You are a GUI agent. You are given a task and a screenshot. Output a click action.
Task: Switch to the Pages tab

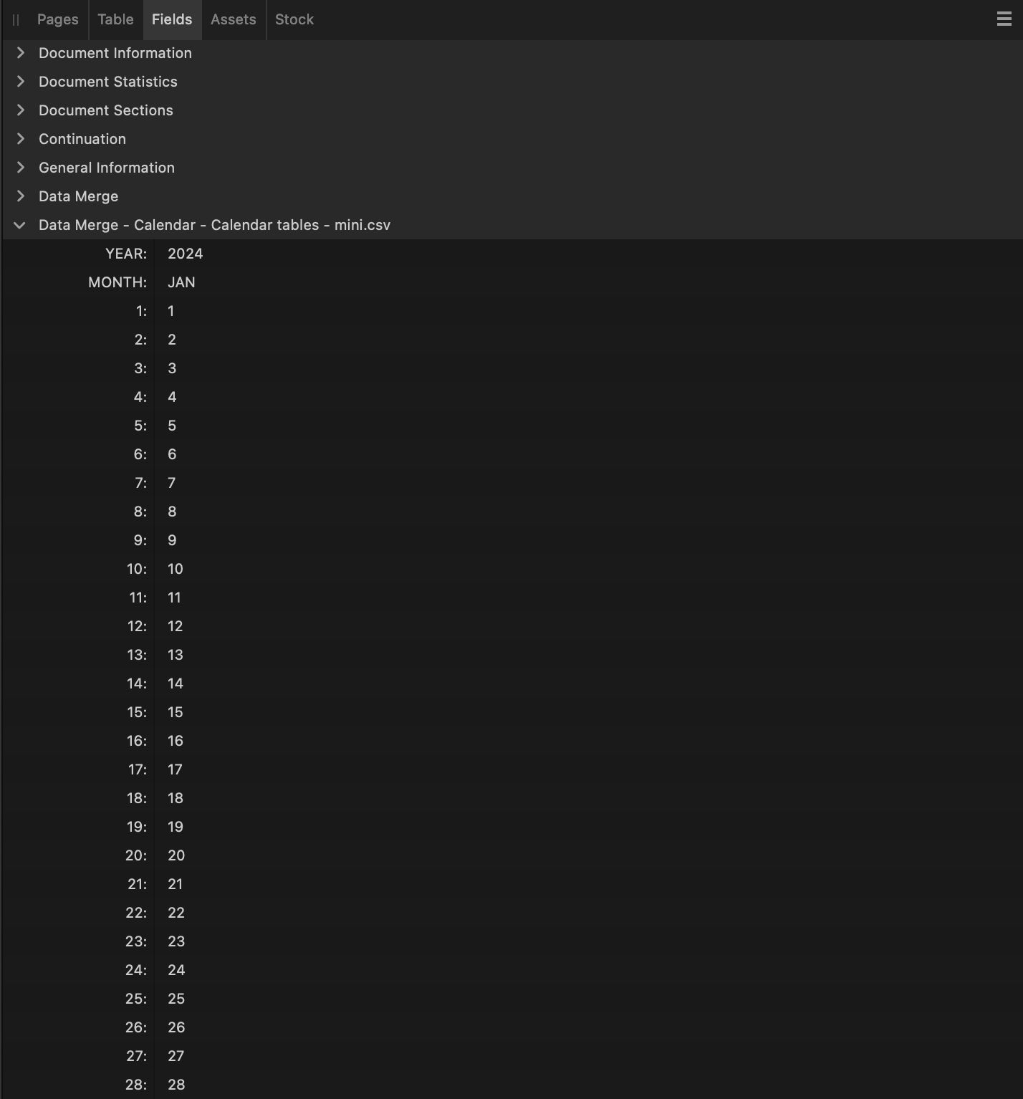[x=58, y=19]
